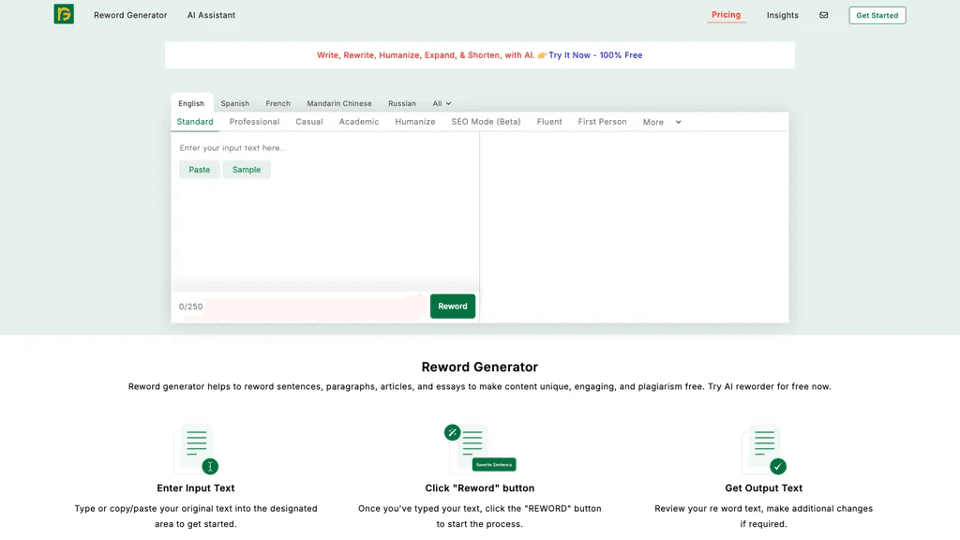Click the Enter Input Text document icon
This screenshot has height=540, width=960.
pos(197,449)
